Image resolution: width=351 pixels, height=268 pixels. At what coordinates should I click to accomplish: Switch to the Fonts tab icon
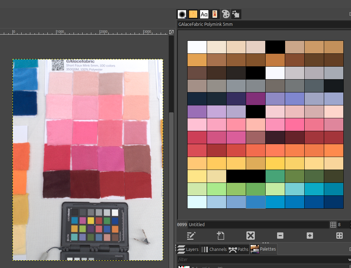(x=204, y=14)
